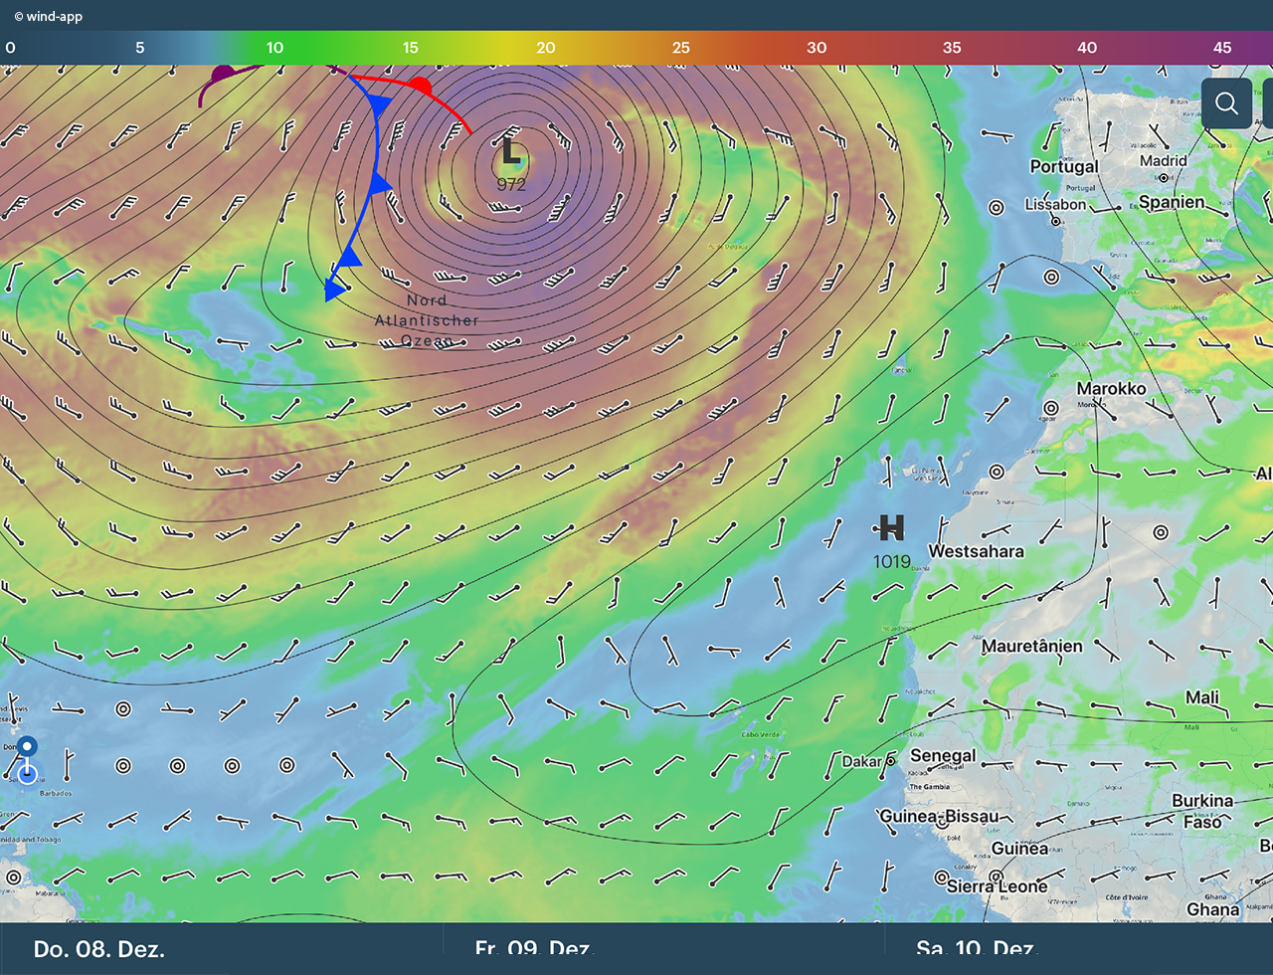Click the purple 45 segment of wind scale
Screen dimensions: 1273x975
pyautogui.click(x=1222, y=48)
